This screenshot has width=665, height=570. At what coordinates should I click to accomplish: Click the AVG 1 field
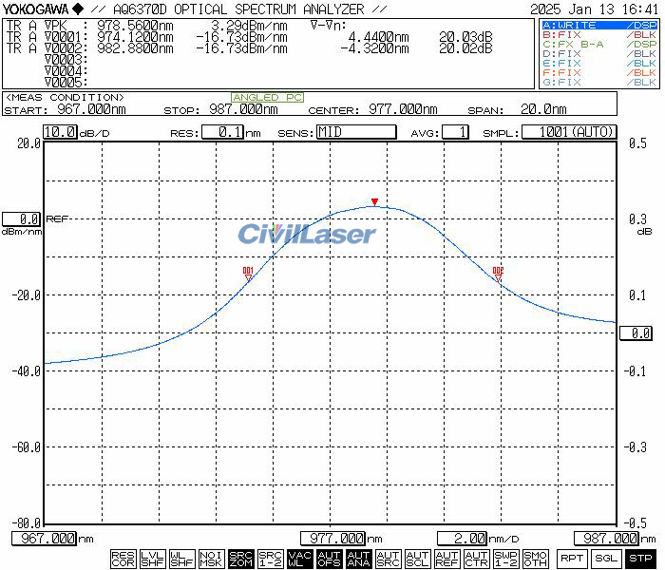coord(455,132)
